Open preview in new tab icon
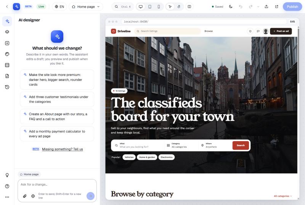Viewport: 305px width, 205px height. point(277,6)
